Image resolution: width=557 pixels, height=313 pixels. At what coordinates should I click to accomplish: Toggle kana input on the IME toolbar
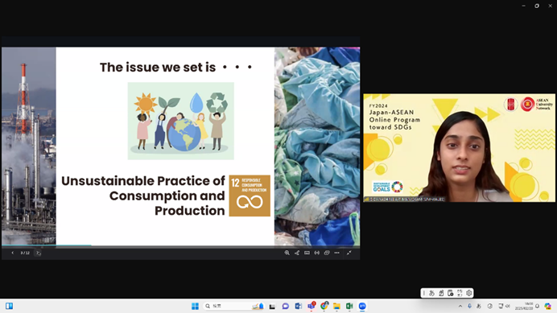click(x=460, y=293)
